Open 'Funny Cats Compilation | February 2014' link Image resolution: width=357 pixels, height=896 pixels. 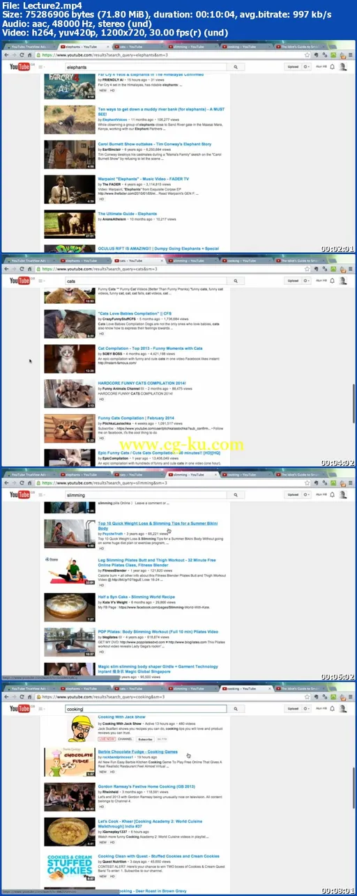coord(136,418)
